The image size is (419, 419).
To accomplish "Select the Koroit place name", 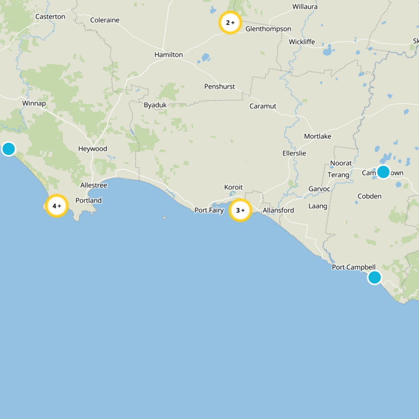I will pyautogui.click(x=233, y=186).
